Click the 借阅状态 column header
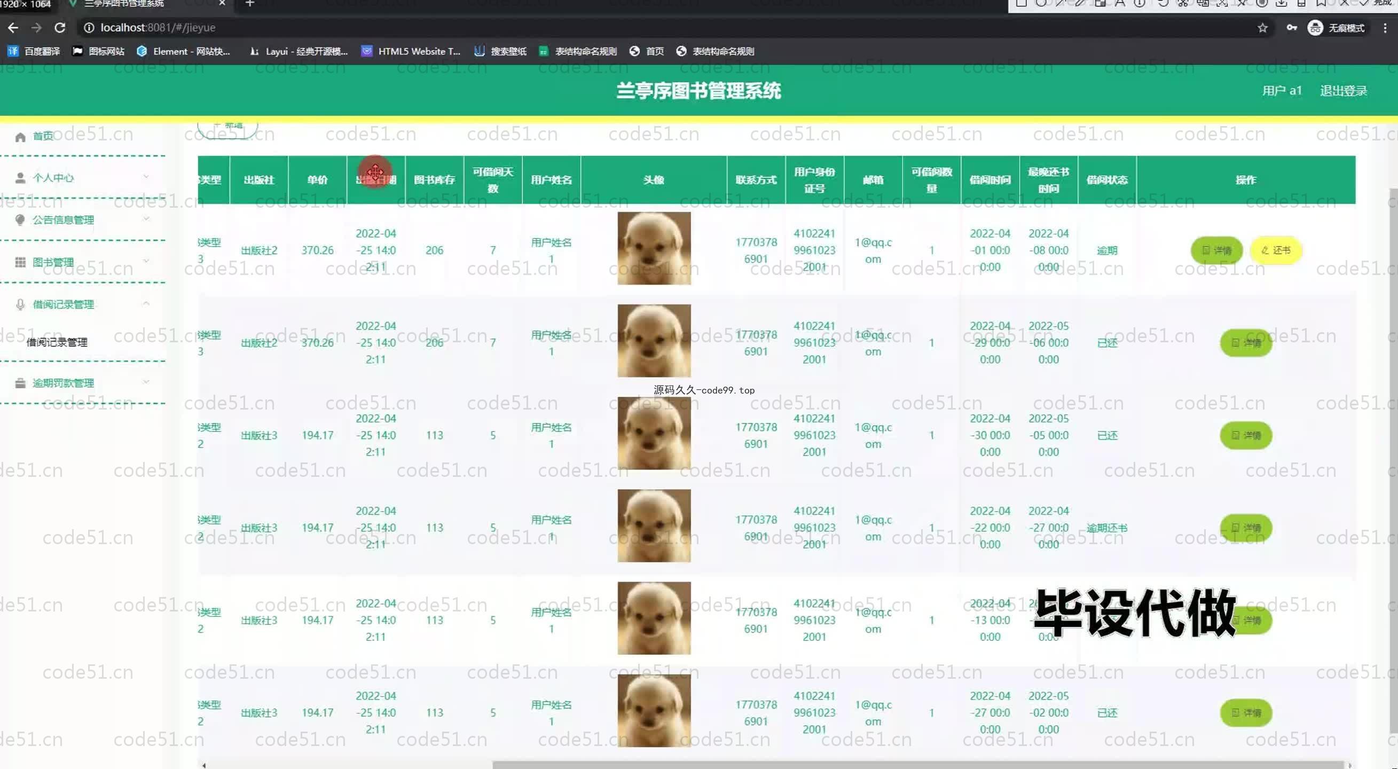The height and width of the screenshot is (769, 1398). click(x=1107, y=179)
